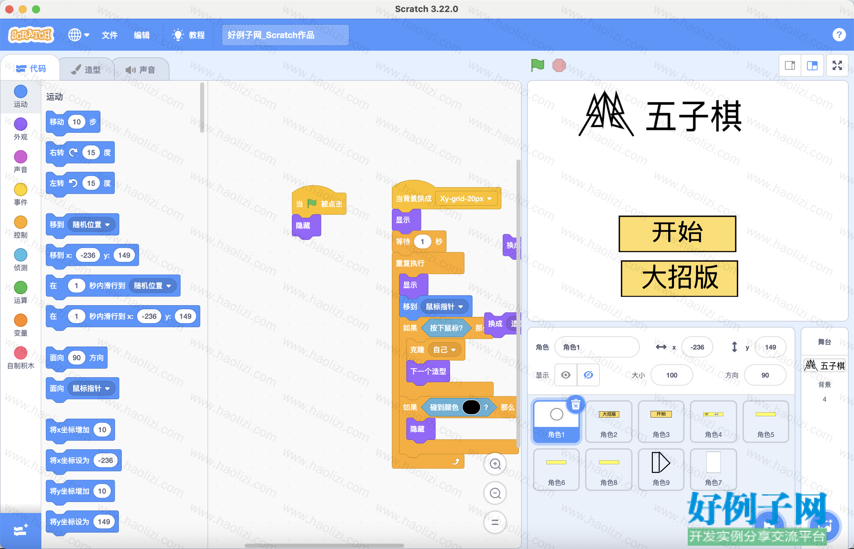This screenshot has width=854, height=549.
Task: Click the 移动 10 步 block
Action: pos(73,122)
